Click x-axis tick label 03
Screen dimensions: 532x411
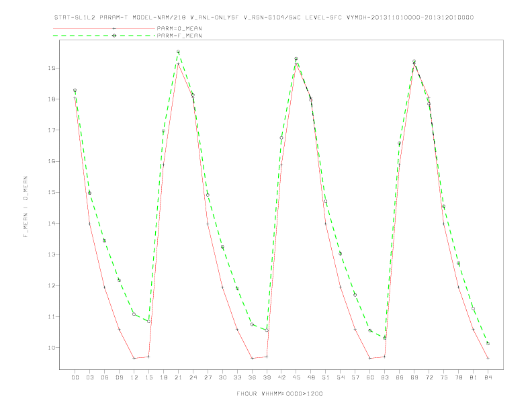[x=89, y=377]
